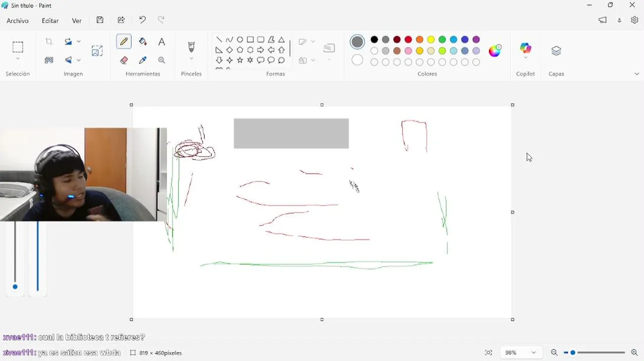This screenshot has height=361, width=644.
Task: Collapse the ribbon with the chevron
Action: (x=637, y=74)
